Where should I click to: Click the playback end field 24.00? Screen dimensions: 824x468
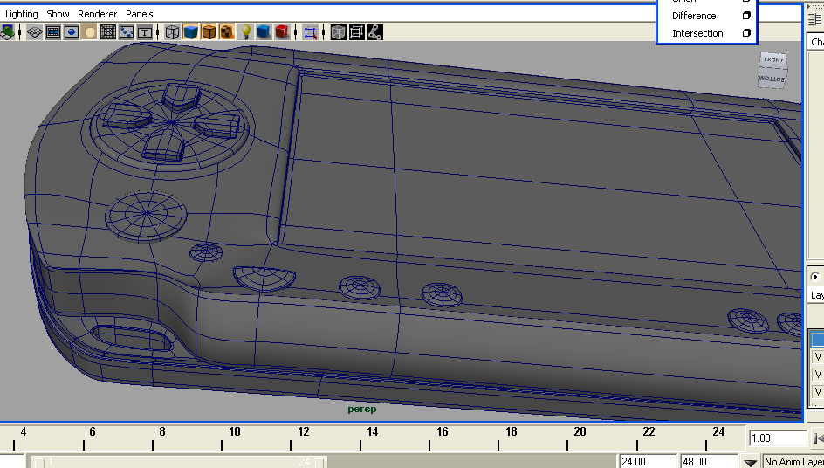click(648, 461)
